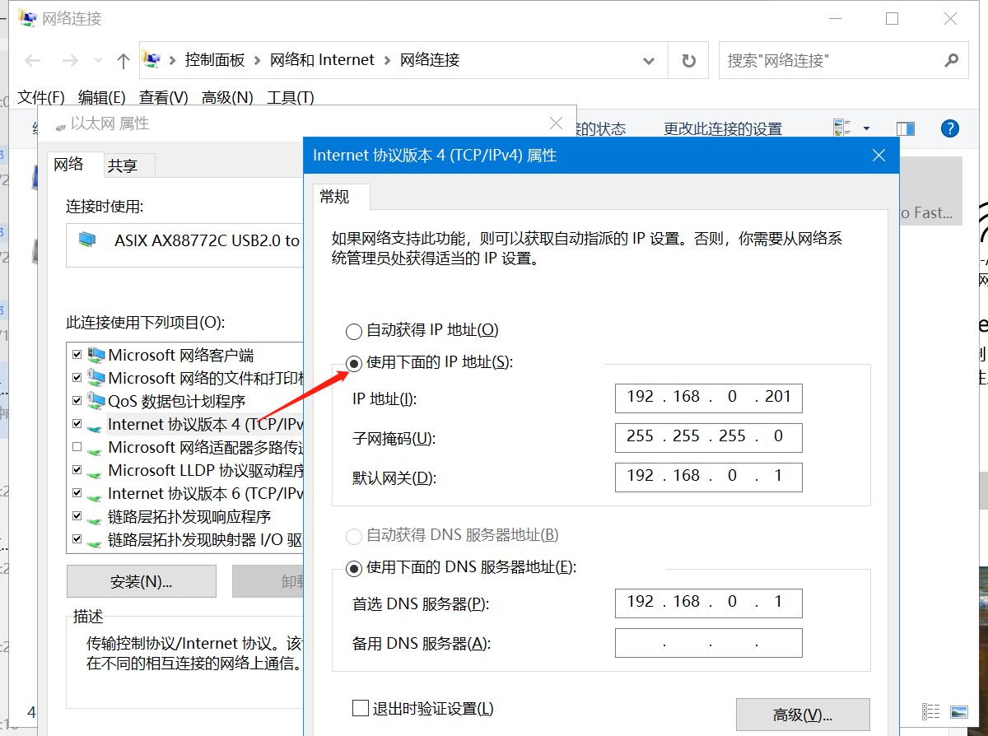This screenshot has height=736, width=988.
Task: Click the Up directory arrow icon
Action: point(123,61)
